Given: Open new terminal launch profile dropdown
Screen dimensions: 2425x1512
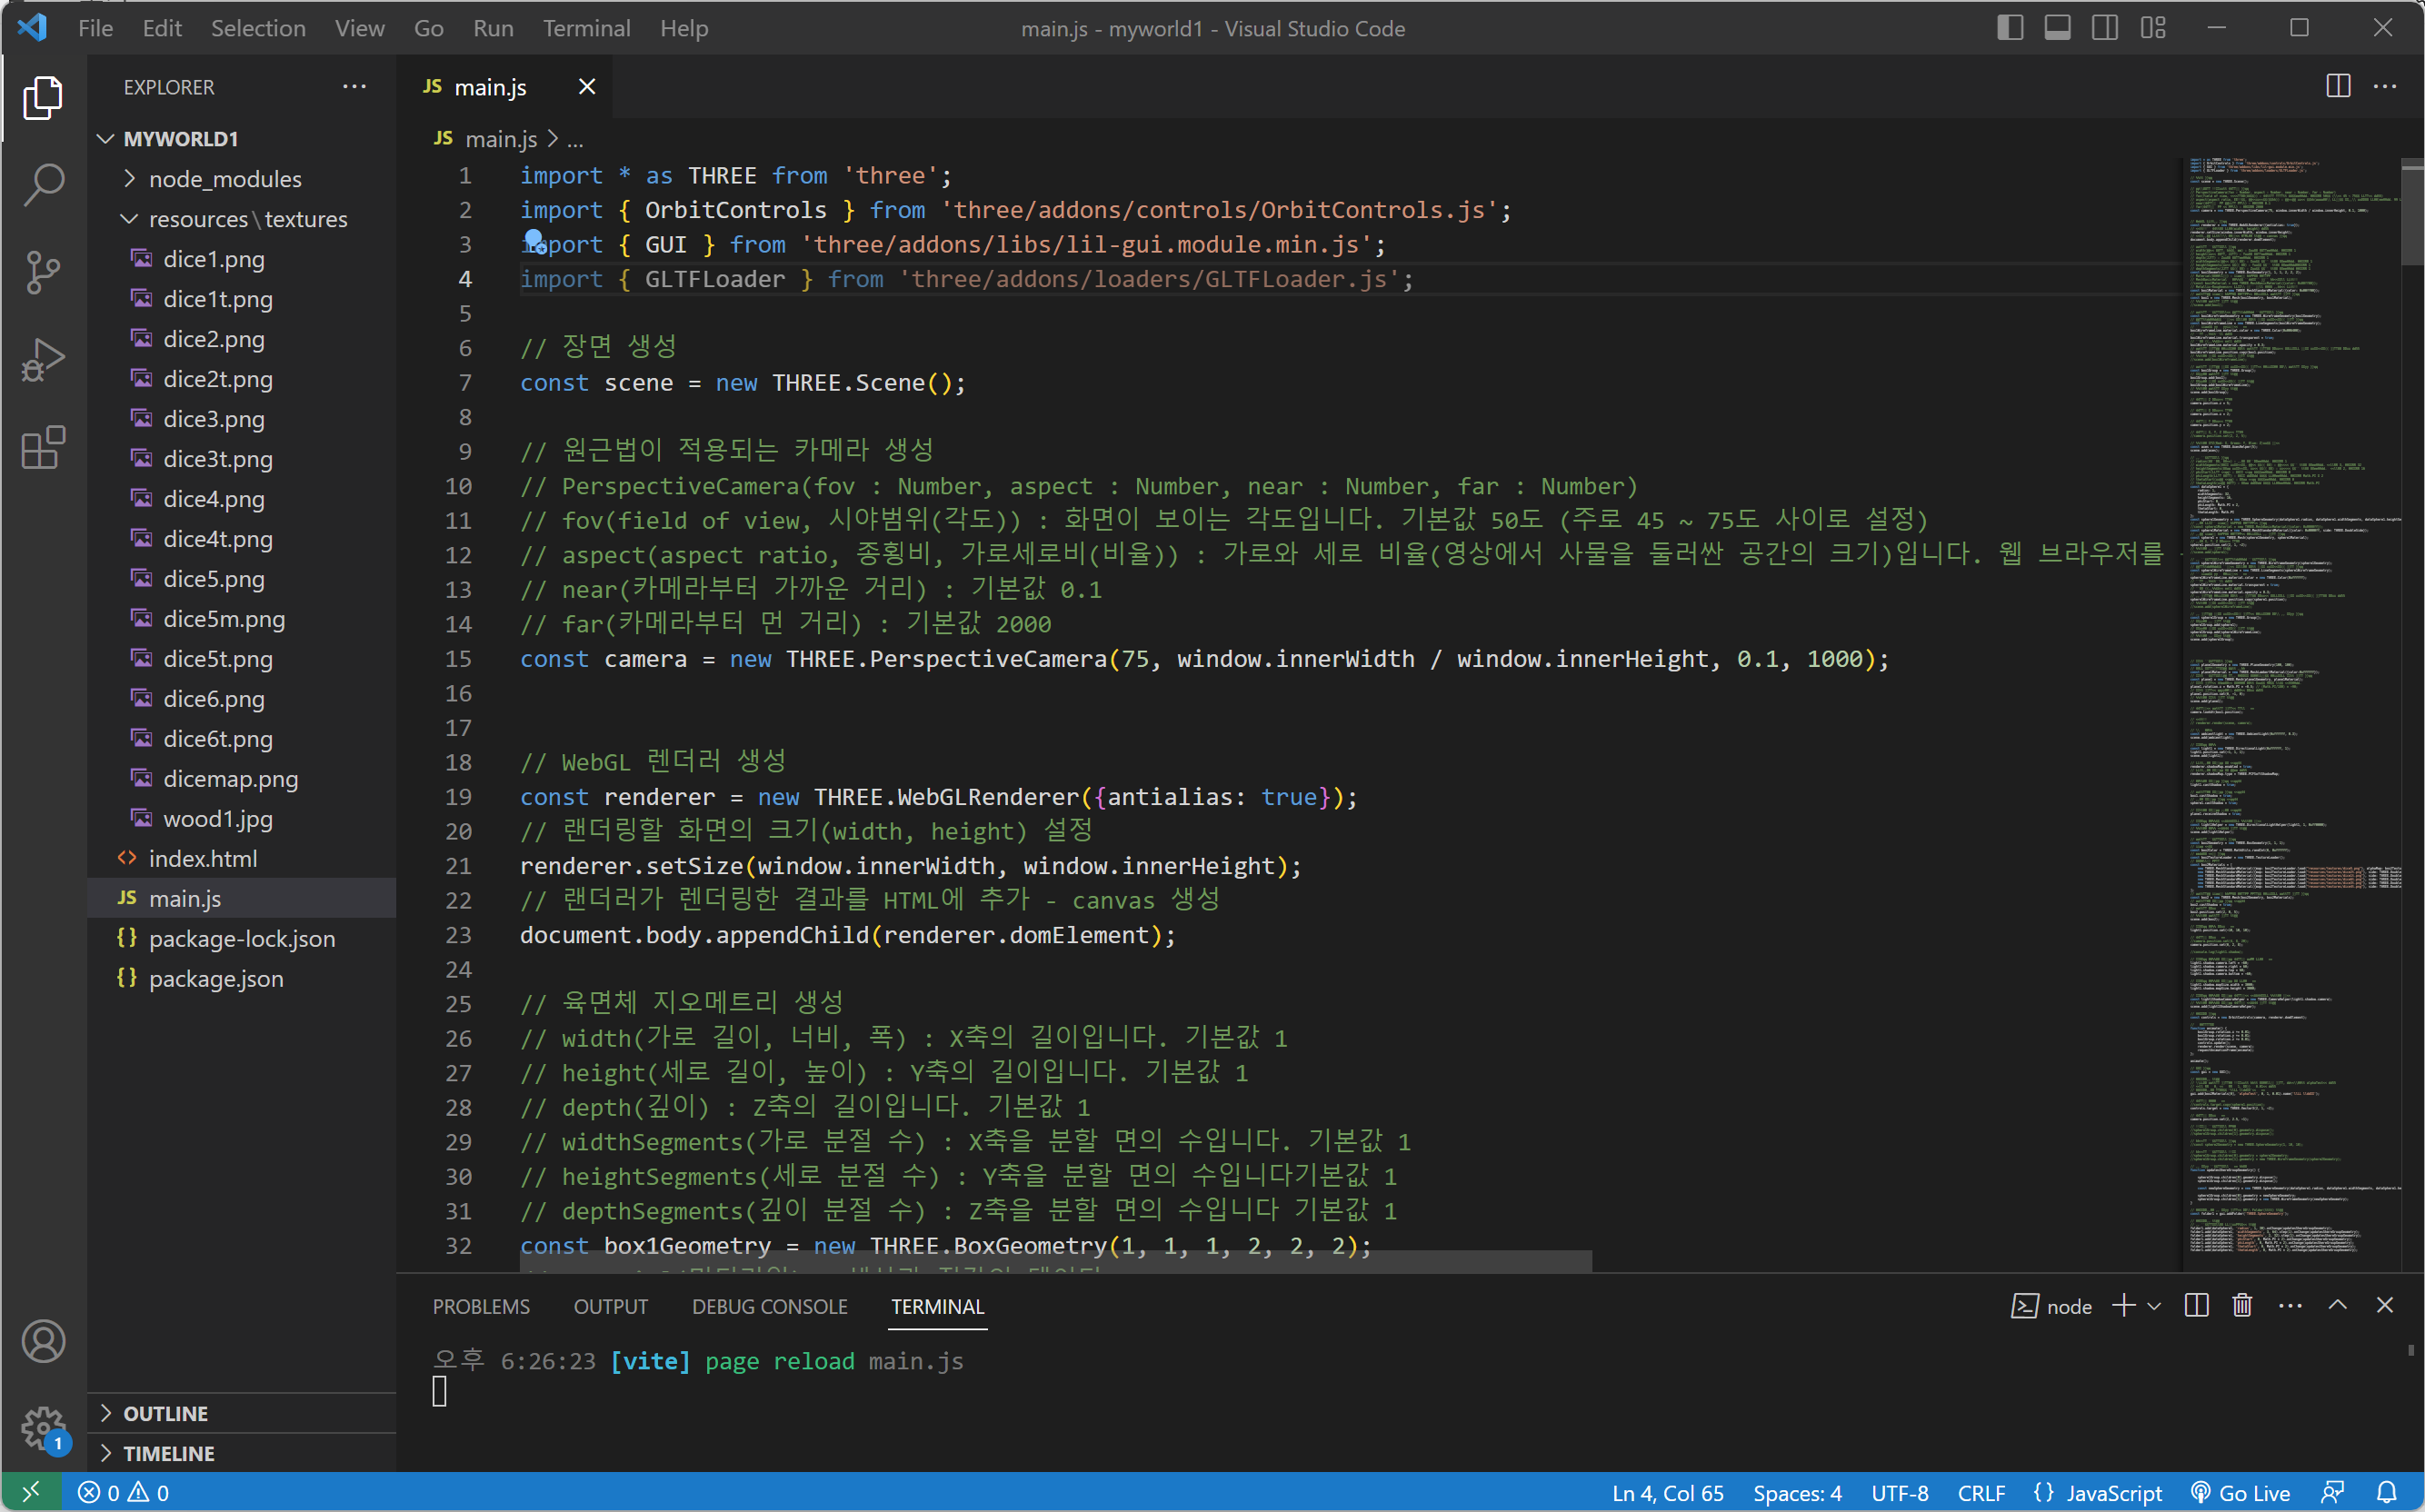Looking at the screenshot, I should [2155, 1306].
